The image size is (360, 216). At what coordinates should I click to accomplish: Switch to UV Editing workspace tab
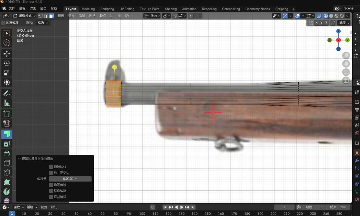(127, 9)
